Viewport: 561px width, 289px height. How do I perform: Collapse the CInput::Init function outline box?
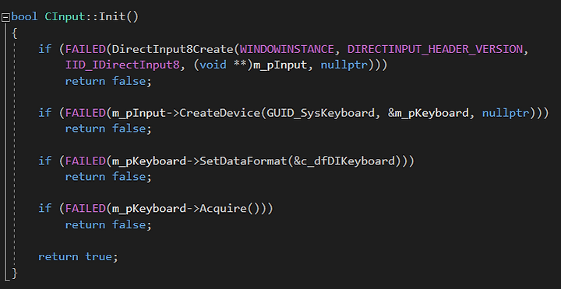[x=5, y=17]
